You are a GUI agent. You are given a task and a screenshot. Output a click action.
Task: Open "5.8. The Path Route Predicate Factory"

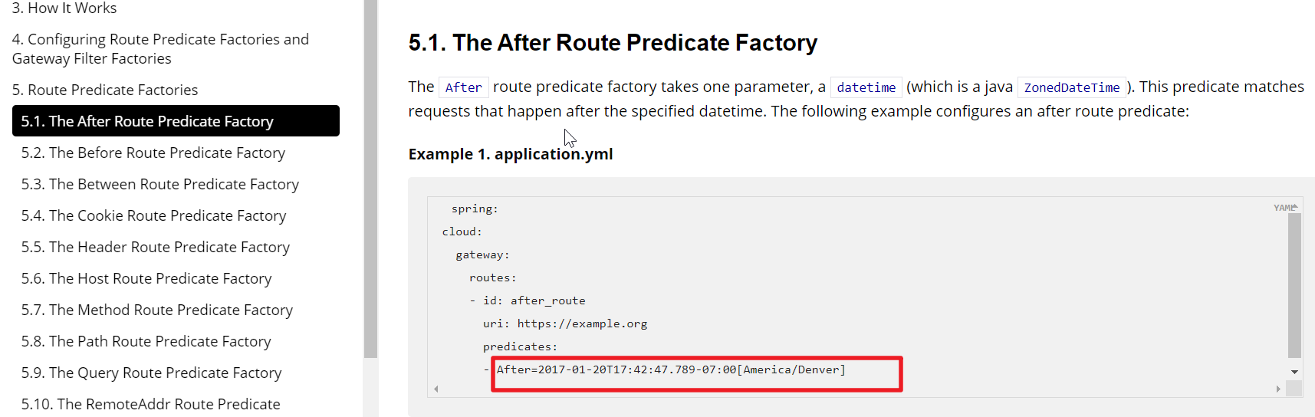click(x=146, y=341)
